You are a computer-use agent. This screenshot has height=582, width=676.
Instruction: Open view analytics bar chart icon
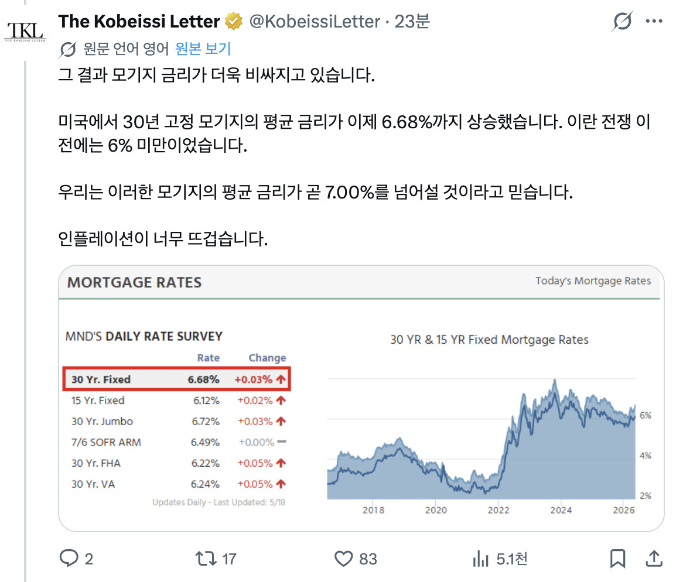point(481,559)
